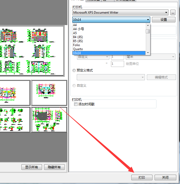Select 'A4 小号' paper size
Viewport: 180px width, 184px height.
click(109, 29)
